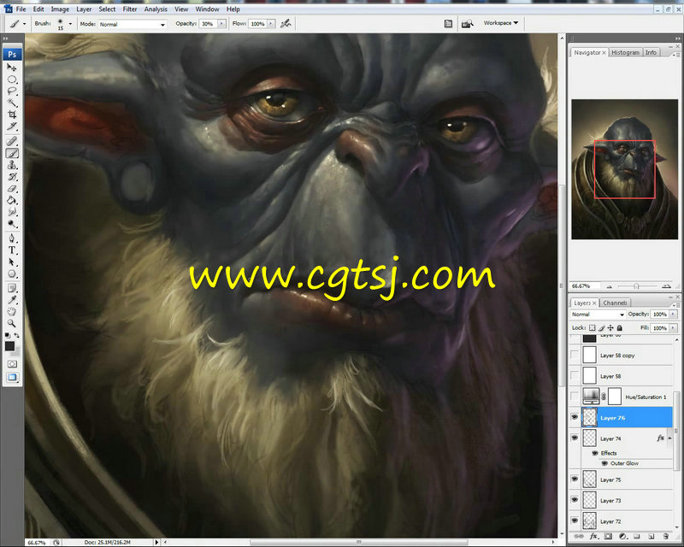Click the foreground color swatch
This screenshot has height=547, width=684.
pyautogui.click(x=9, y=346)
